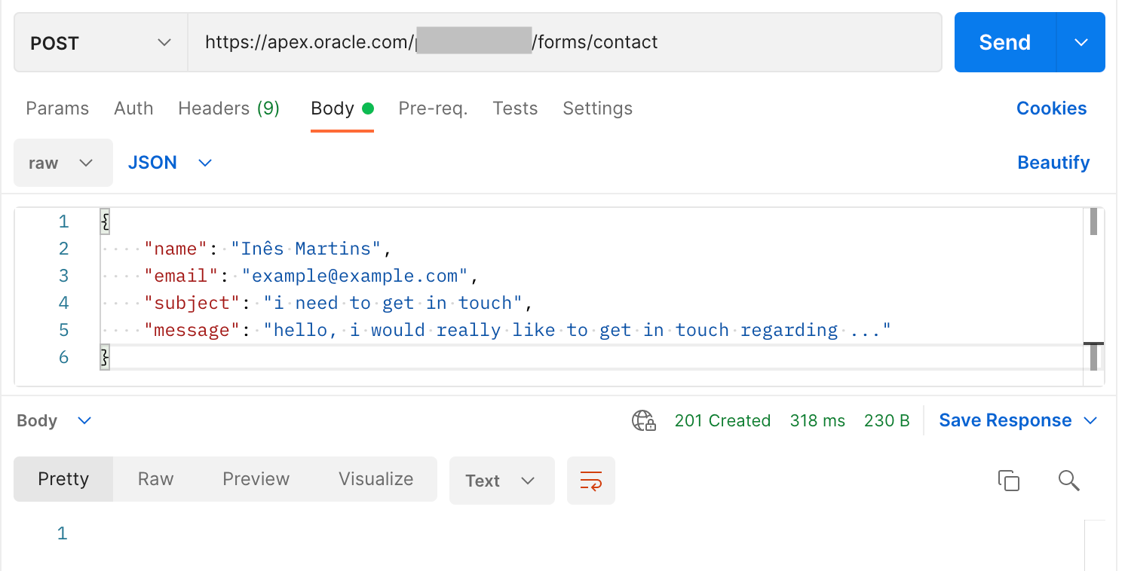This screenshot has width=1125, height=571.
Task: Send the POST request
Action: 1004,42
